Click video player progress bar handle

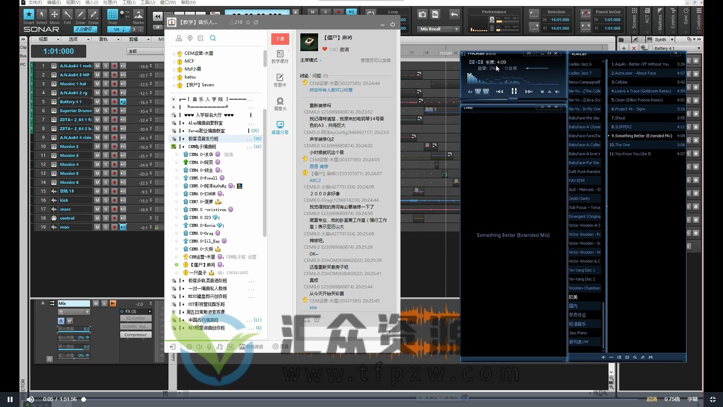coord(84,399)
